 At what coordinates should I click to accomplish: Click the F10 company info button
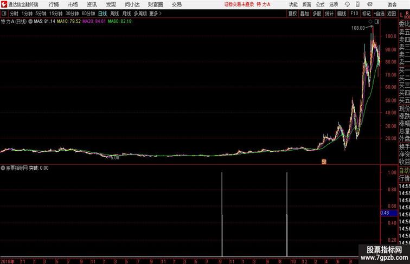354,14
